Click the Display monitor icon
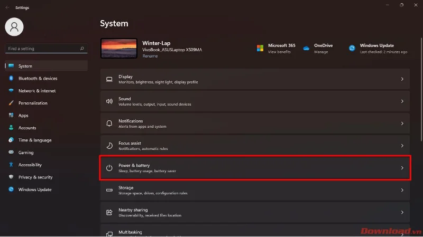 coord(109,79)
